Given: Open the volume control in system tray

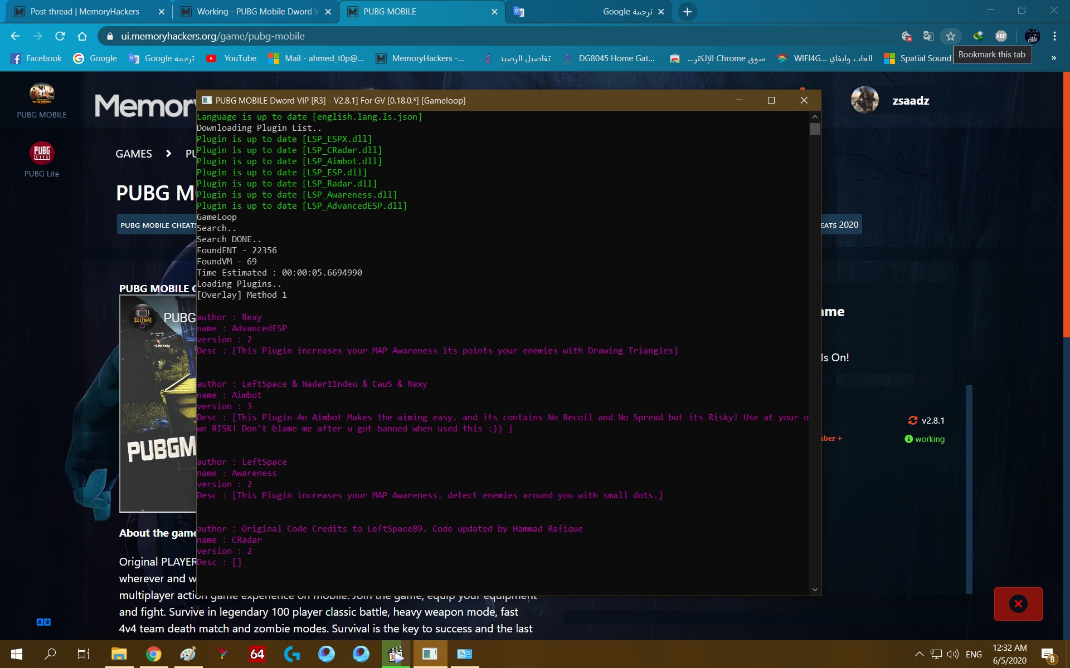Looking at the screenshot, I should [953, 654].
